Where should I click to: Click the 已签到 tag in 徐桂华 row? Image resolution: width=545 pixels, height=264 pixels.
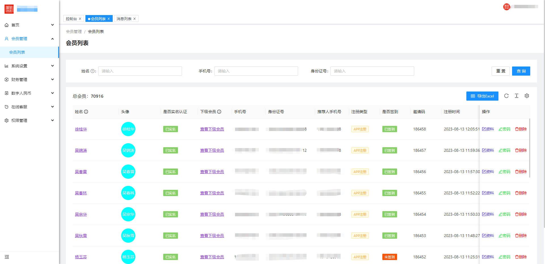coord(389,129)
